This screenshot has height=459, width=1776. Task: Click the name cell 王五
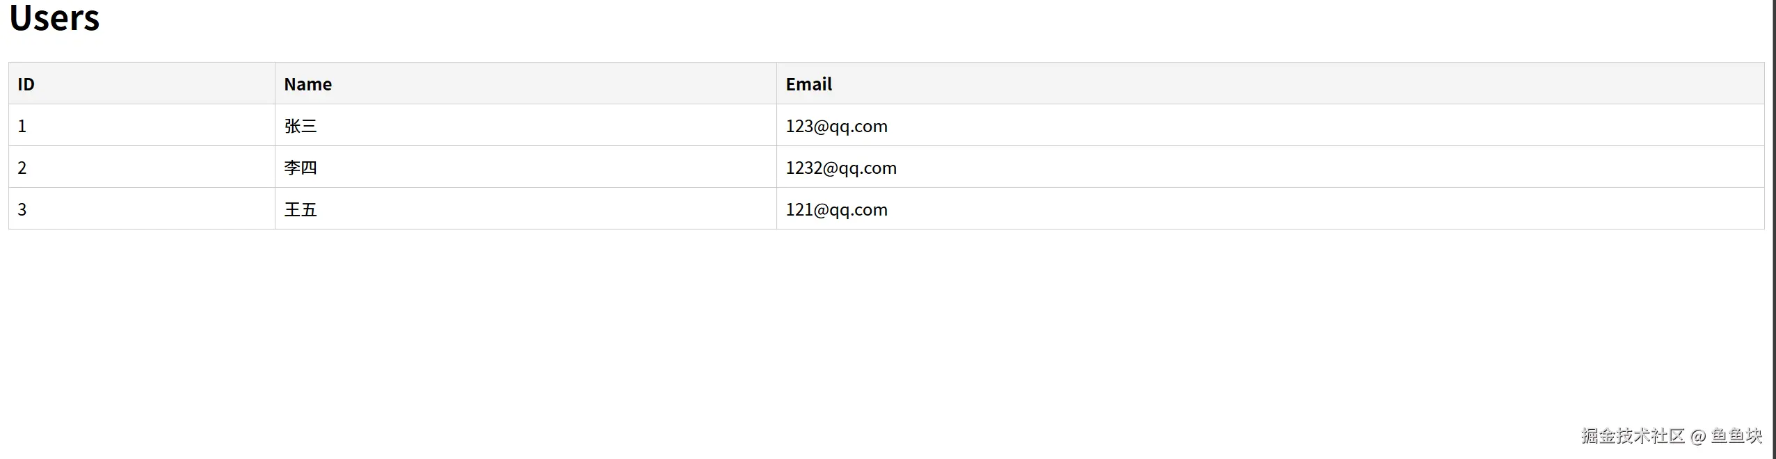tap(301, 209)
